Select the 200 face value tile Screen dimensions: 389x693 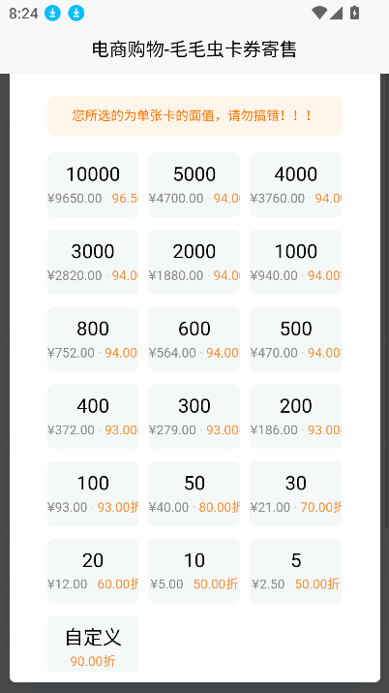(295, 417)
